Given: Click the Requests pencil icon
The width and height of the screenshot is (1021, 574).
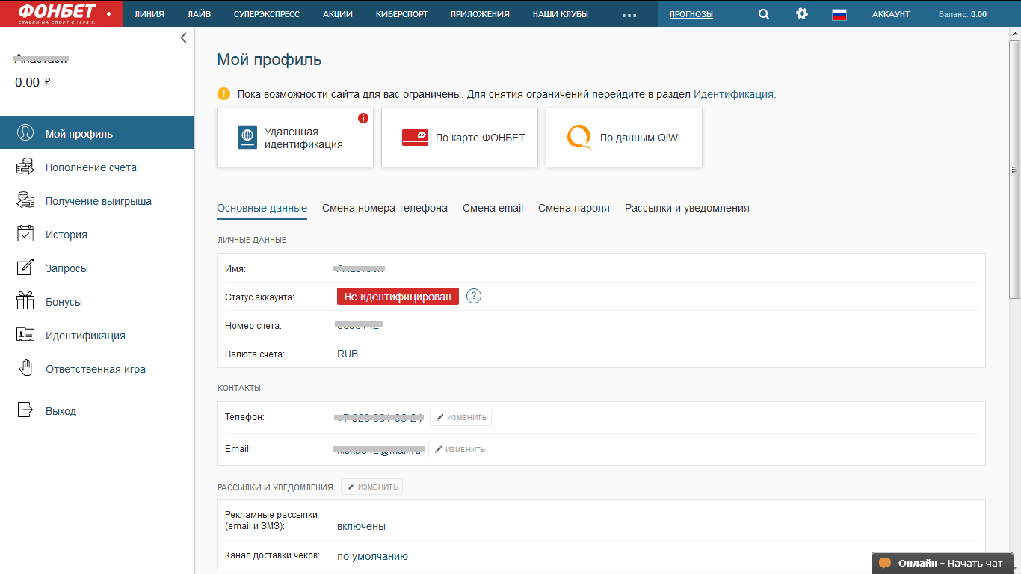Looking at the screenshot, I should [25, 268].
